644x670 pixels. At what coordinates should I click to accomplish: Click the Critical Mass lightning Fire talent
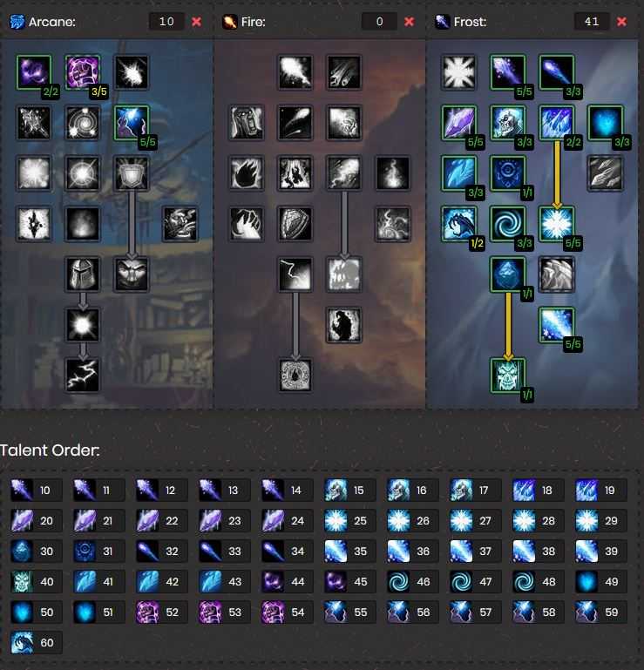coord(295,274)
